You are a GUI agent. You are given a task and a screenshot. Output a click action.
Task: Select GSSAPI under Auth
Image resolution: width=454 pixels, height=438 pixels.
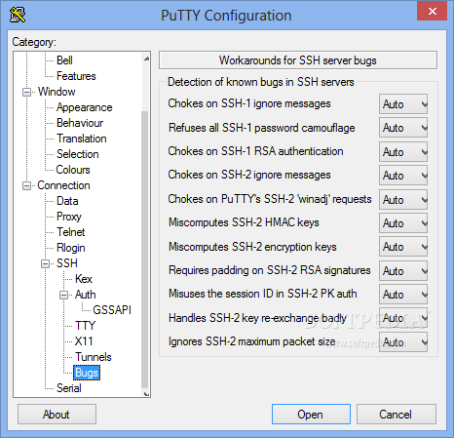[112, 310]
